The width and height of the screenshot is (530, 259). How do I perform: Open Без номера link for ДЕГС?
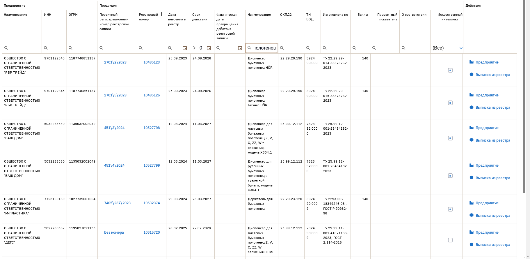click(114, 232)
